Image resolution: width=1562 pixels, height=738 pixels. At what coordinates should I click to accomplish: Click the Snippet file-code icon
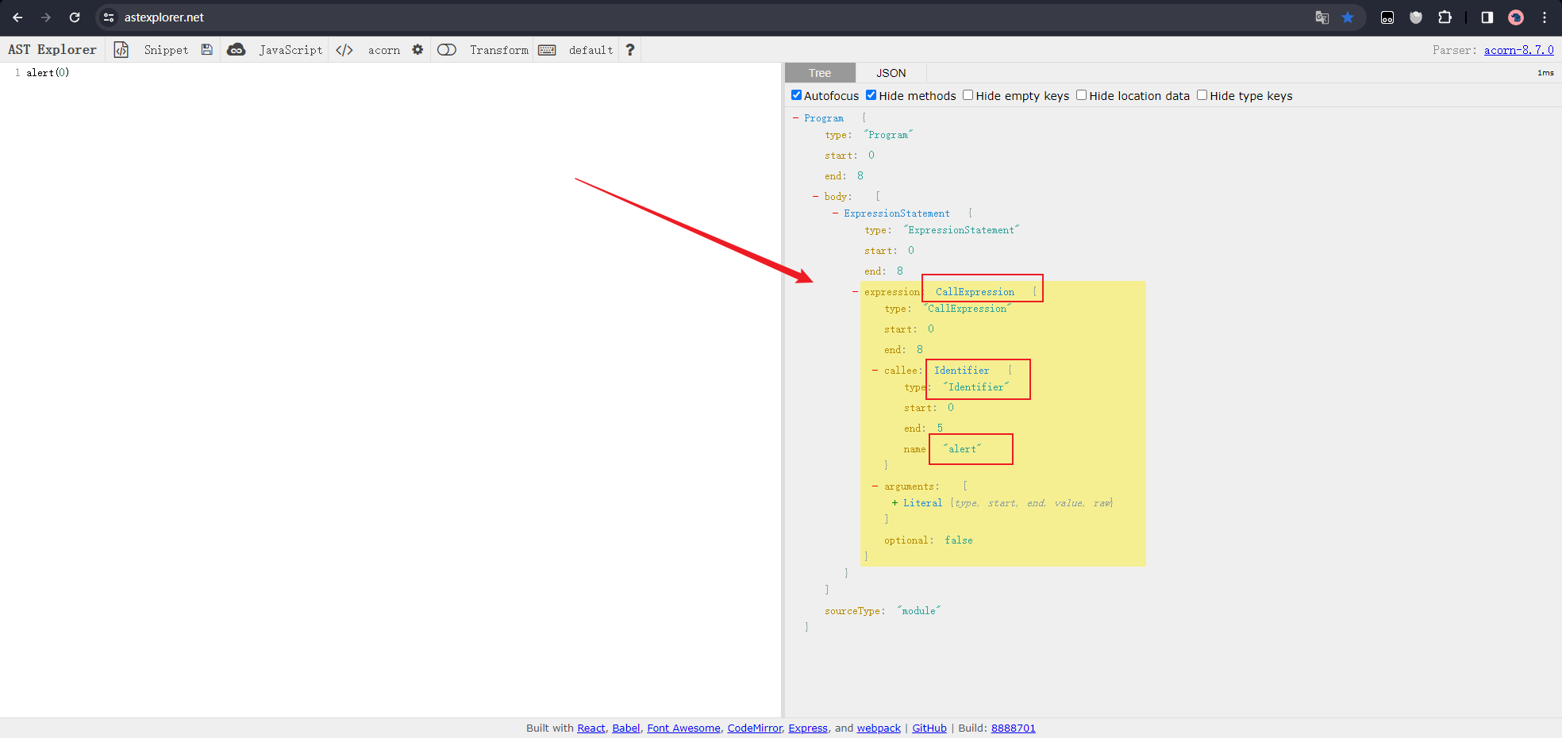121,50
